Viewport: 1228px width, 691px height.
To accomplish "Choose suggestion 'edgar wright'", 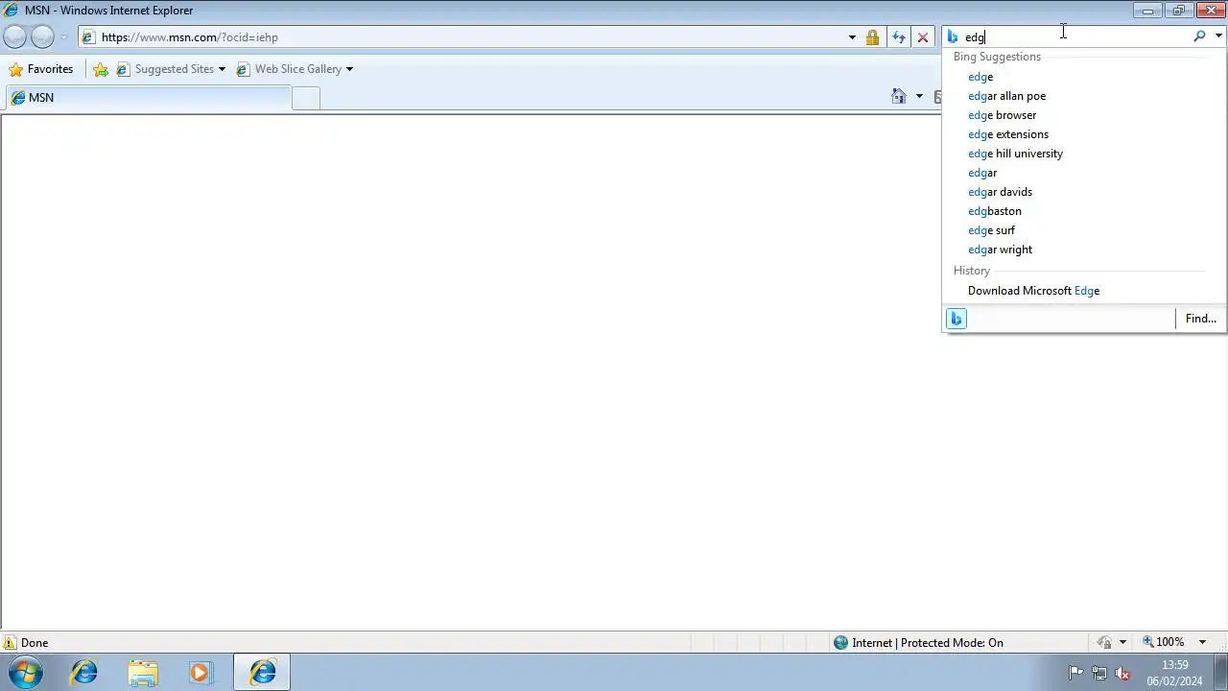I will coord(1000,250).
